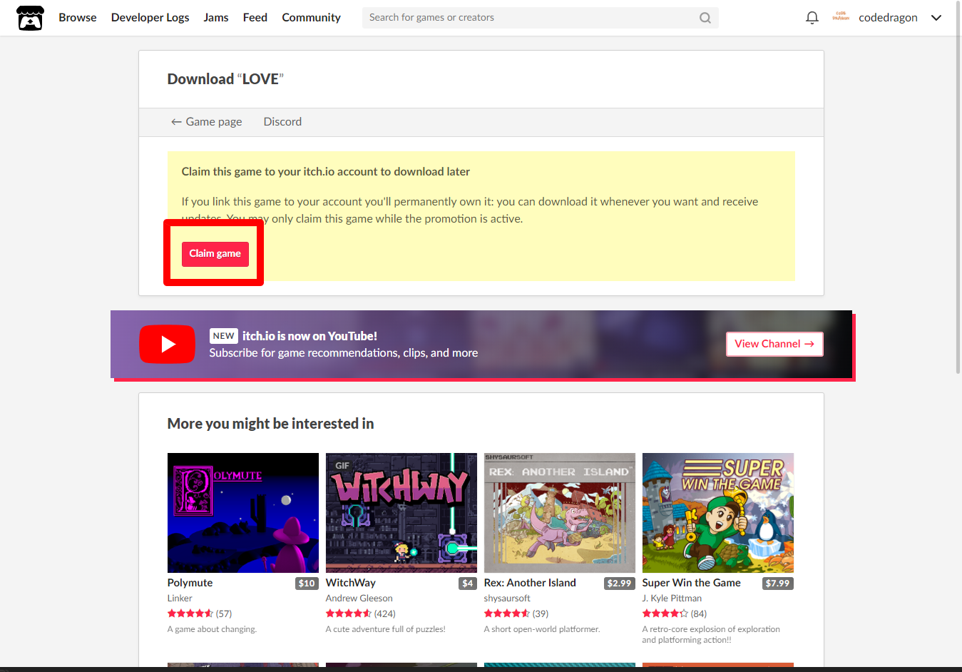Visit Andrew Gleeson's author page
This screenshot has height=672, width=962.
point(359,599)
